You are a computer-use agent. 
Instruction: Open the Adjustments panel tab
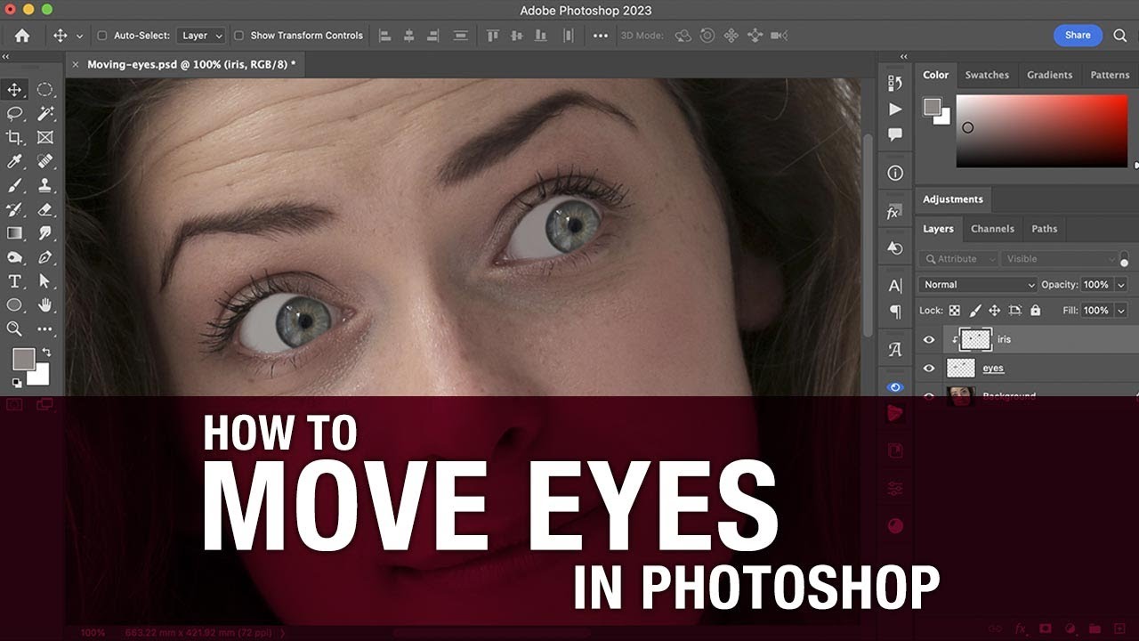[x=952, y=199]
